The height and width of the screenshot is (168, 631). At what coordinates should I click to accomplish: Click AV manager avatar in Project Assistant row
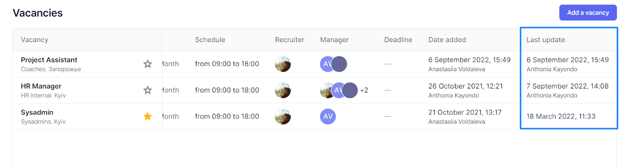point(325,64)
